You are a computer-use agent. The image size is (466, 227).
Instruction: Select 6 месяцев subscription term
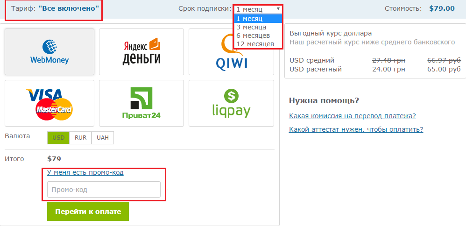point(258,35)
